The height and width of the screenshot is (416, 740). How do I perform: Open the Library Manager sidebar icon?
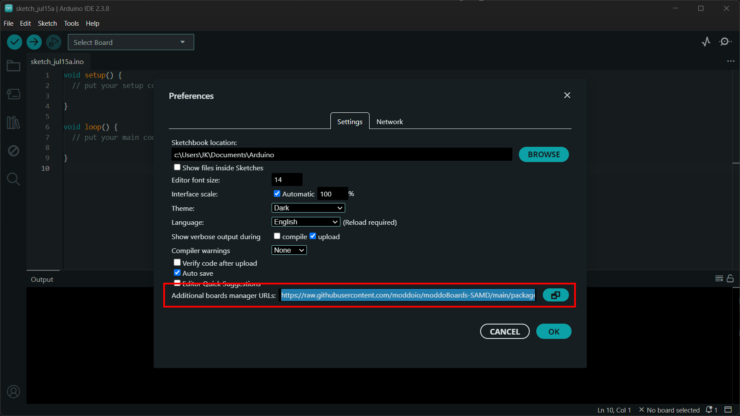pos(13,122)
